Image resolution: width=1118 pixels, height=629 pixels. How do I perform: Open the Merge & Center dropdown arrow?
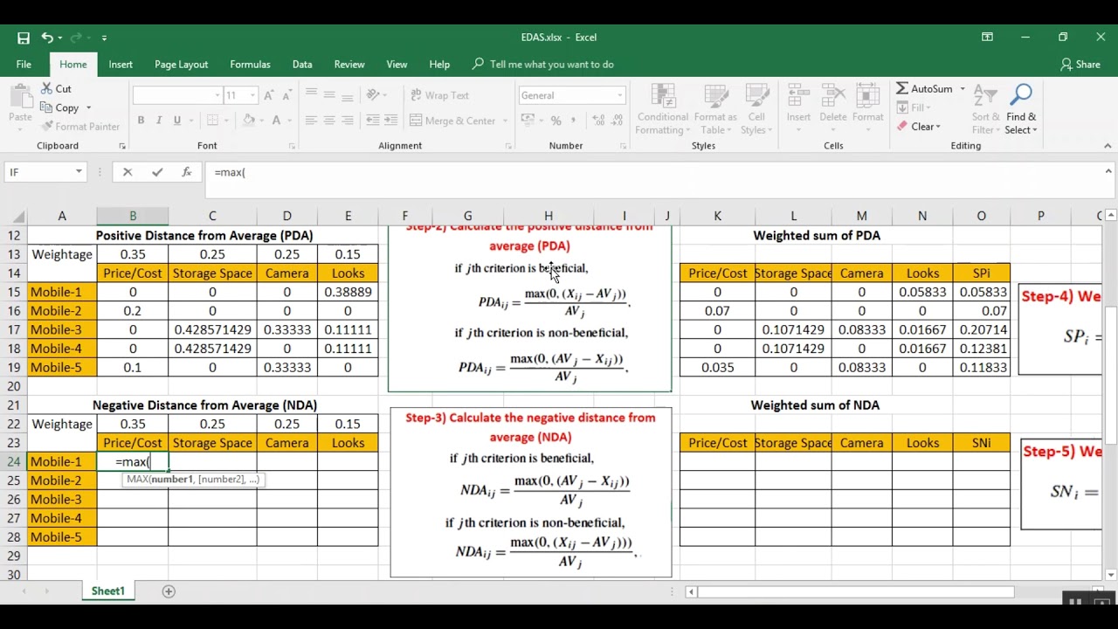(x=505, y=121)
